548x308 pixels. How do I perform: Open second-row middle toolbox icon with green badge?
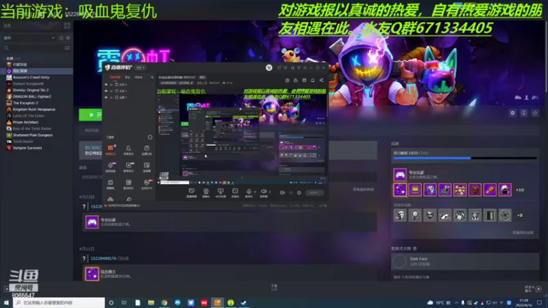[128, 166]
